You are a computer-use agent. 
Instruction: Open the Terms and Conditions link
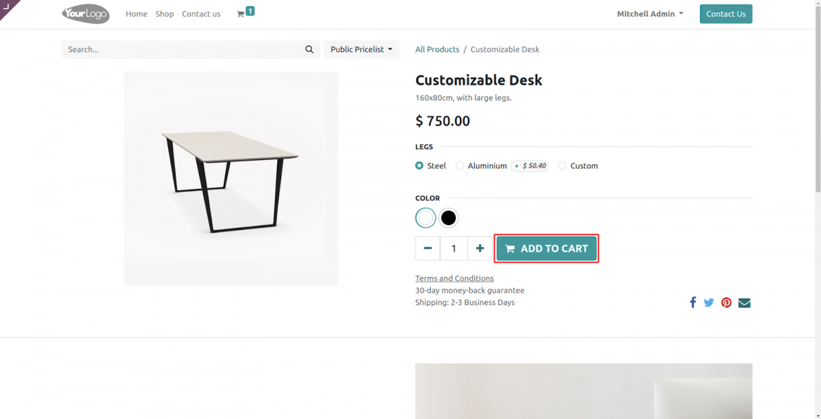(x=454, y=278)
